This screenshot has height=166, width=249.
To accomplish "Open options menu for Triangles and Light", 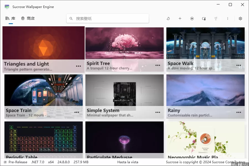I will 79,66.
